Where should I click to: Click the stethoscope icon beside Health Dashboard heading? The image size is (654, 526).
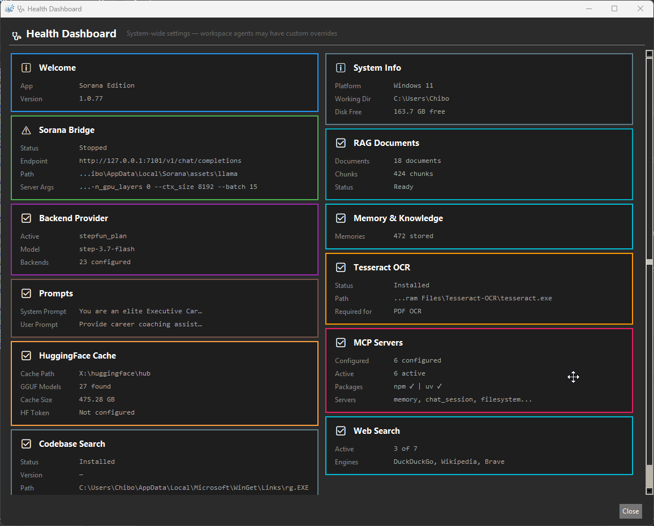point(16,36)
